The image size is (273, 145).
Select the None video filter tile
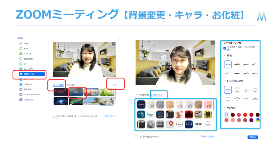click(x=141, y=105)
